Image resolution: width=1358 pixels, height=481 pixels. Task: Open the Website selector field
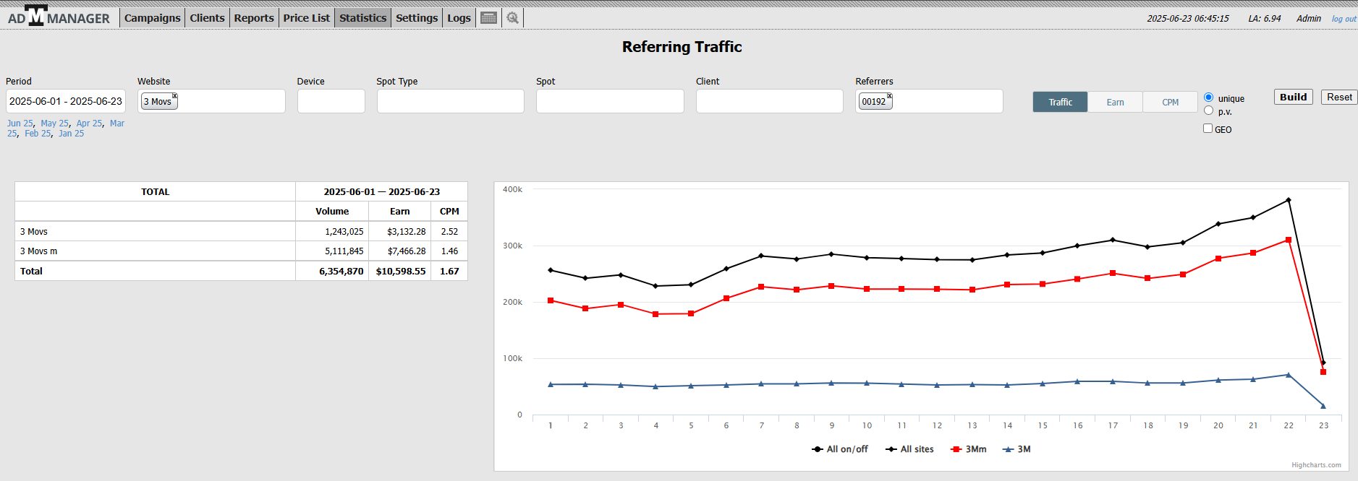211,101
